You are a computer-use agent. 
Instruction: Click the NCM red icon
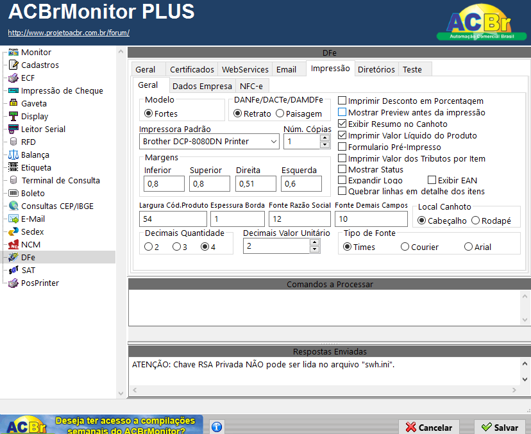pyautogui.click(x=13, y=244)
